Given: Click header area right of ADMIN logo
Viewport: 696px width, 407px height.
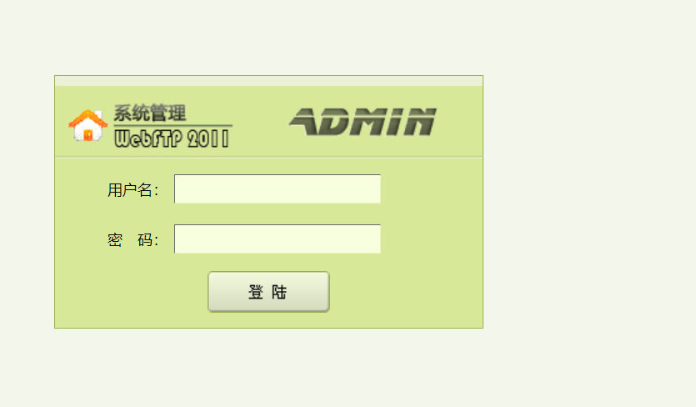Looking at the screenshot, I should coord(460,121).
